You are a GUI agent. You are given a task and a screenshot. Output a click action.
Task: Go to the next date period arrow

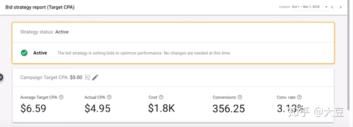[341, 7]
